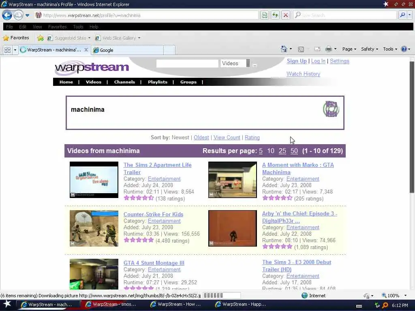
Task: Click the Quick Tabs grid icon
Action: (x=7, y=50)
